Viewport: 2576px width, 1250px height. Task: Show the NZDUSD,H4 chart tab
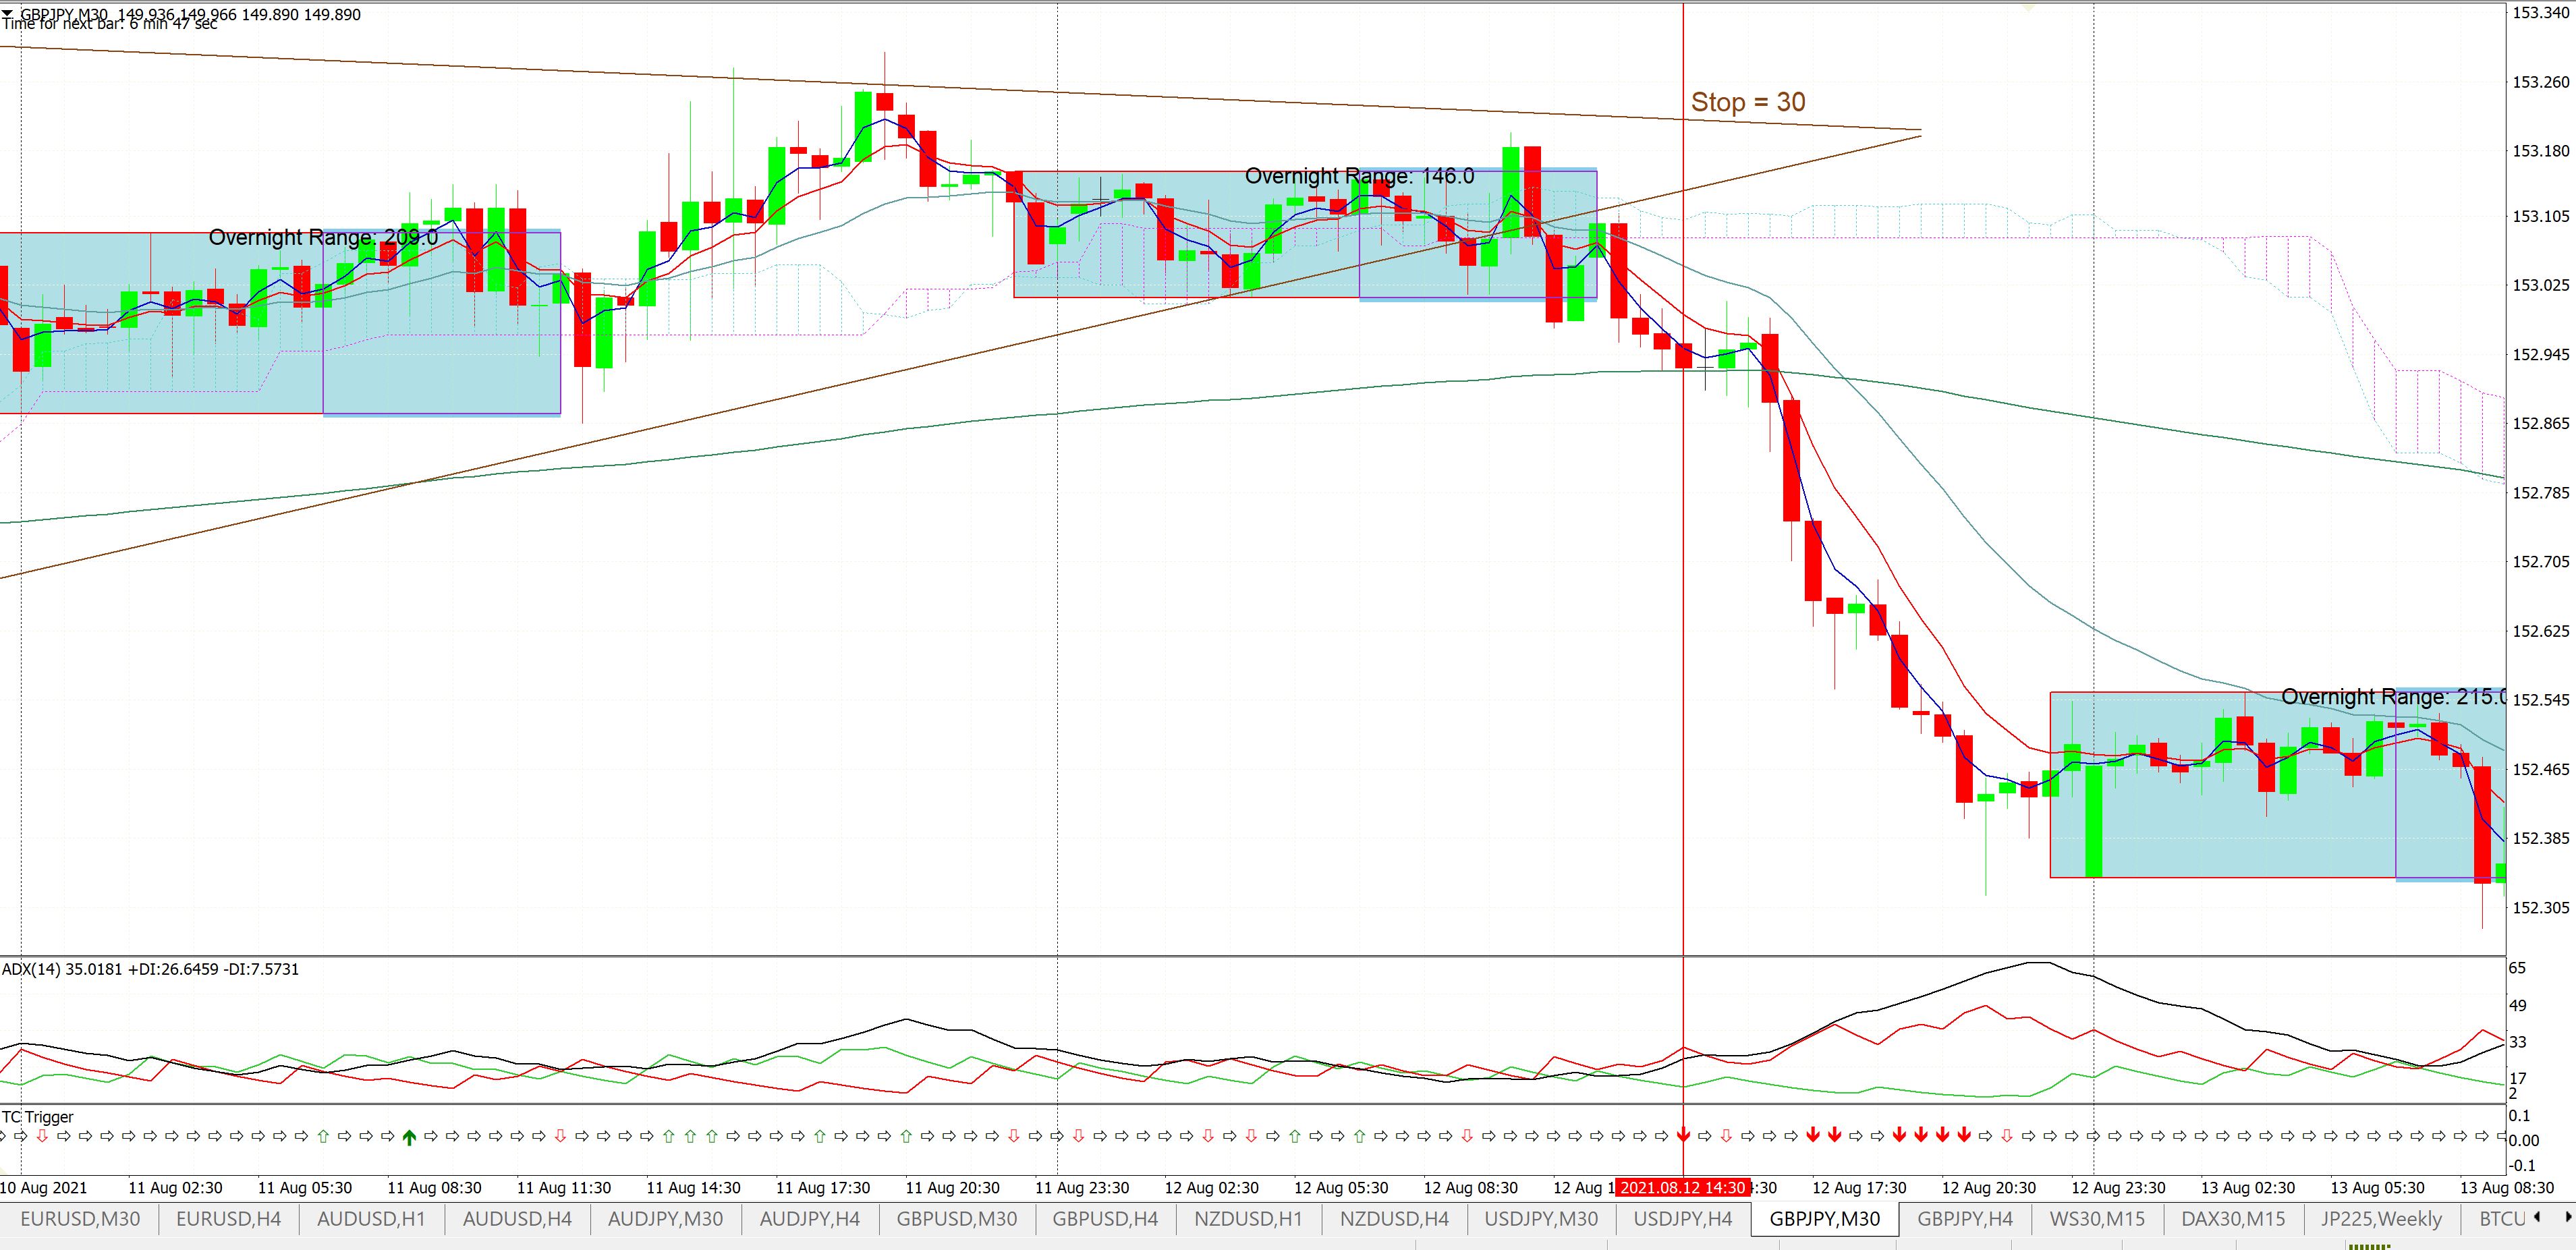(x=1394, y=1219)
